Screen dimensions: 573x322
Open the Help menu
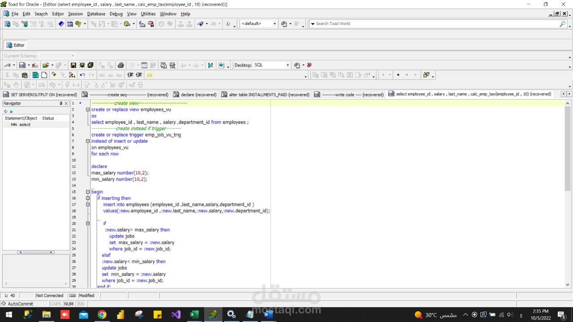pyautogui.click(x=185, y=14)
